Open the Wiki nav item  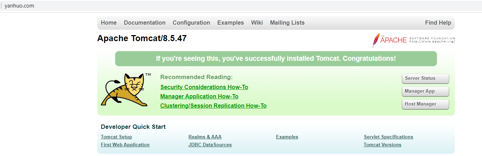[257, 23]
